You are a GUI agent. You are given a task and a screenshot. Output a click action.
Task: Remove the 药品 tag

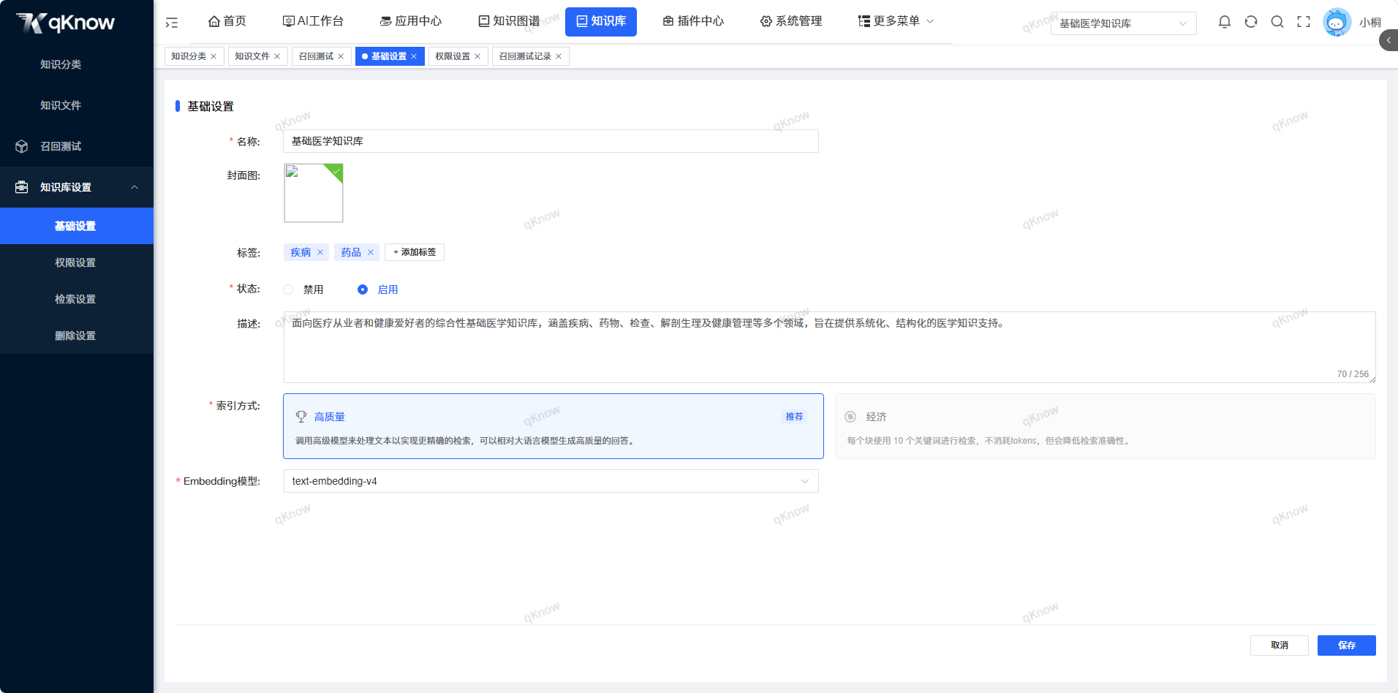click(371, 252)
